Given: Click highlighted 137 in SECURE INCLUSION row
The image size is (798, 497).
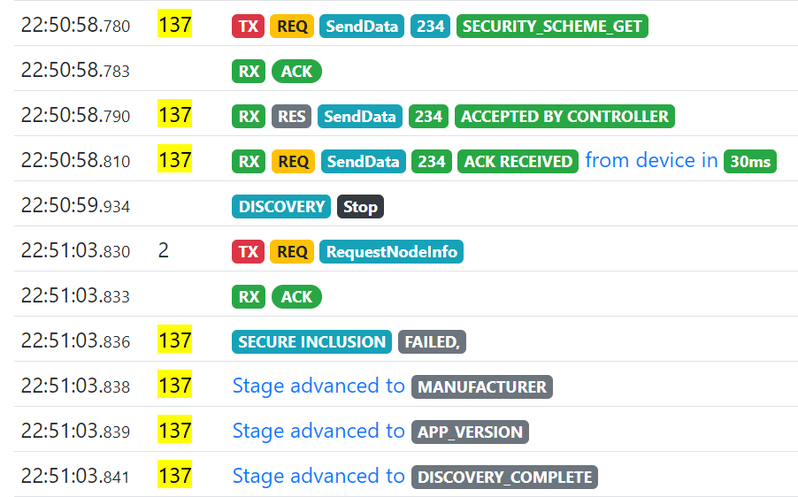Looking at the screenshot, I should point(174,340).
